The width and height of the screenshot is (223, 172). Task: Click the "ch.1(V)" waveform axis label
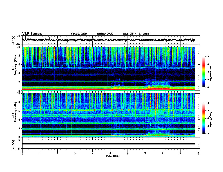14,40
